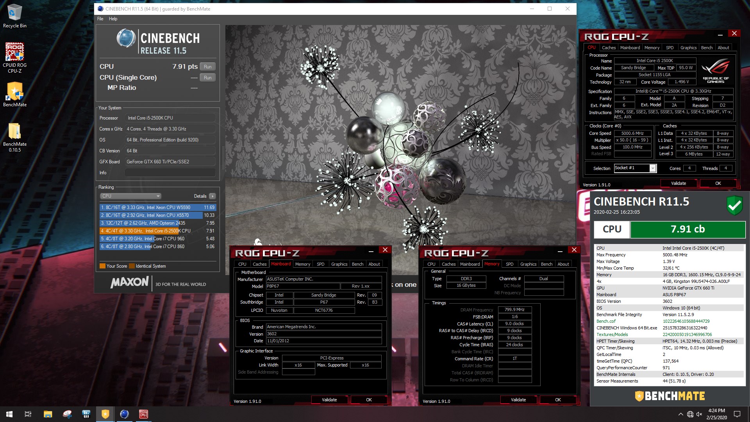Run the CPU benchmark test
This screenshot has width=750, height=422.
tap(208, 67)
